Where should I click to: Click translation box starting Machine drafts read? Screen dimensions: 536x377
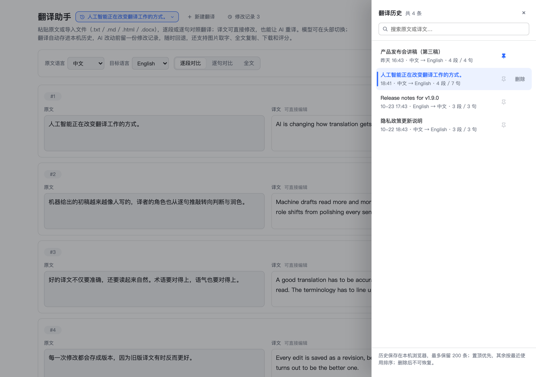click(x=322, y=211)
